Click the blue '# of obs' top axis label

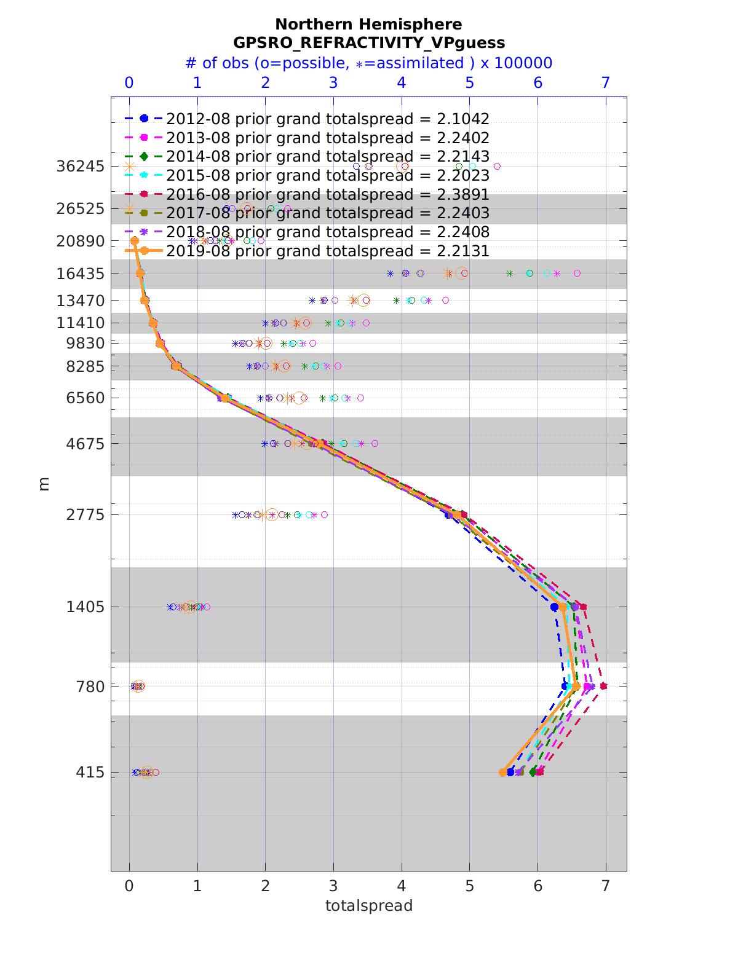[x=368, y=63]
